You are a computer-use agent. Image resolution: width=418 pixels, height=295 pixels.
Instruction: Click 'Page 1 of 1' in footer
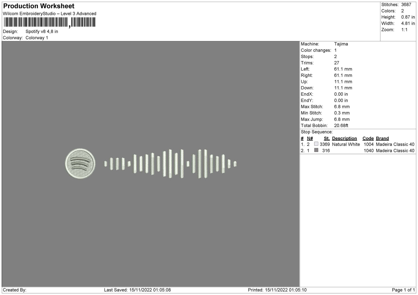(403, 290)
